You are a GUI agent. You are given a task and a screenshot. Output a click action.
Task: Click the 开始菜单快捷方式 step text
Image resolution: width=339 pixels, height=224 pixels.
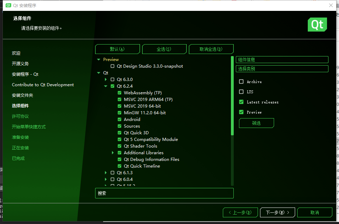[x=29, y=127]
